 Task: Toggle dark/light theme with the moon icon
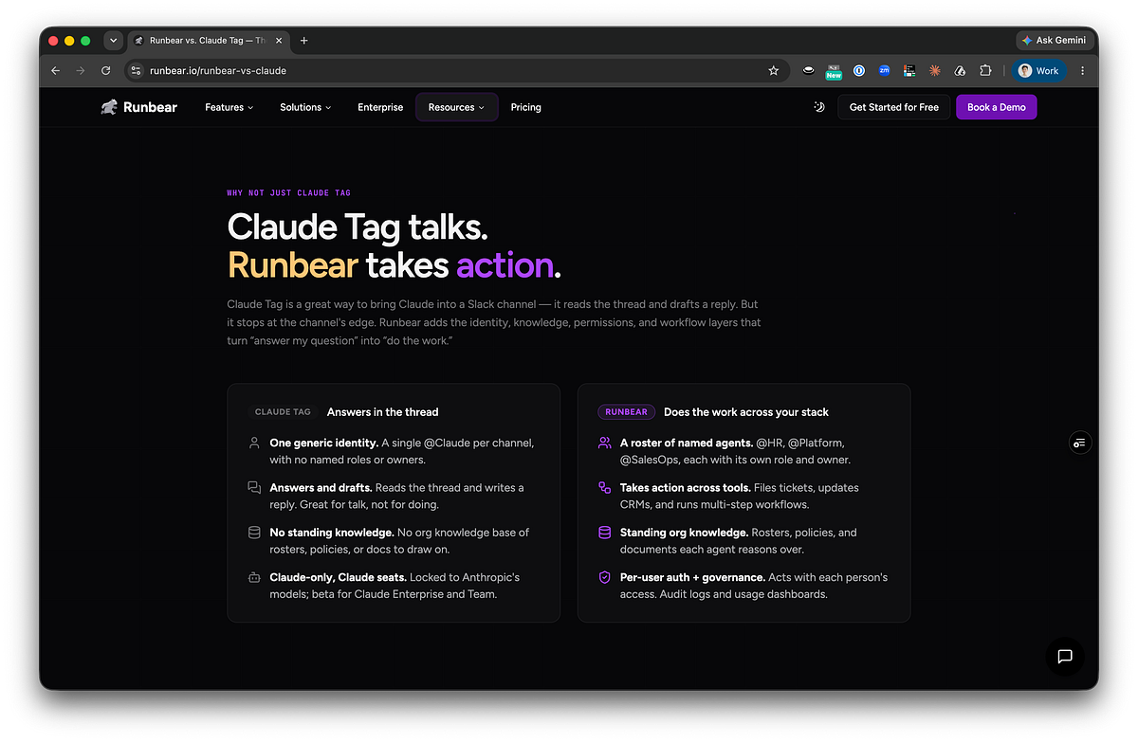[819, 107]
